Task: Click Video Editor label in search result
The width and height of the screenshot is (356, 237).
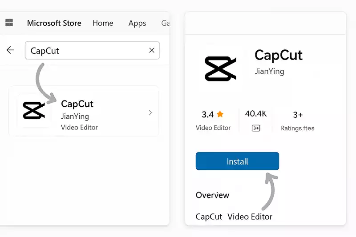Action: [79, 127]
